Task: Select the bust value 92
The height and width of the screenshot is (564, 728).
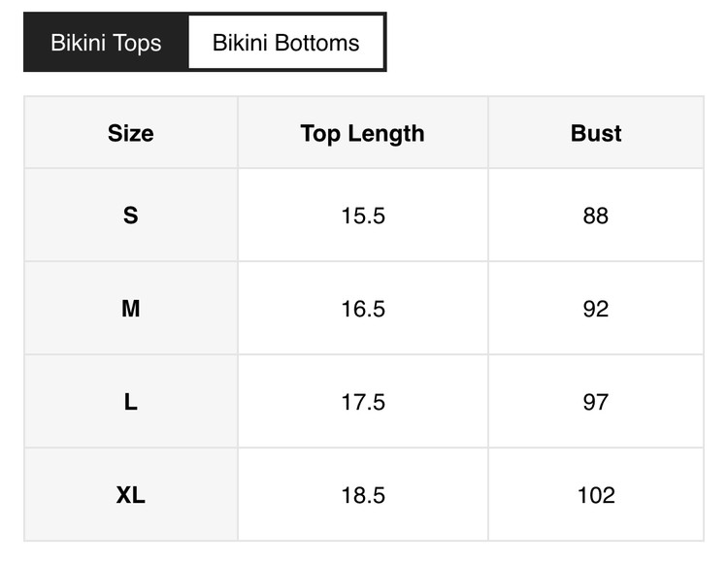Action: click(596, 309)
